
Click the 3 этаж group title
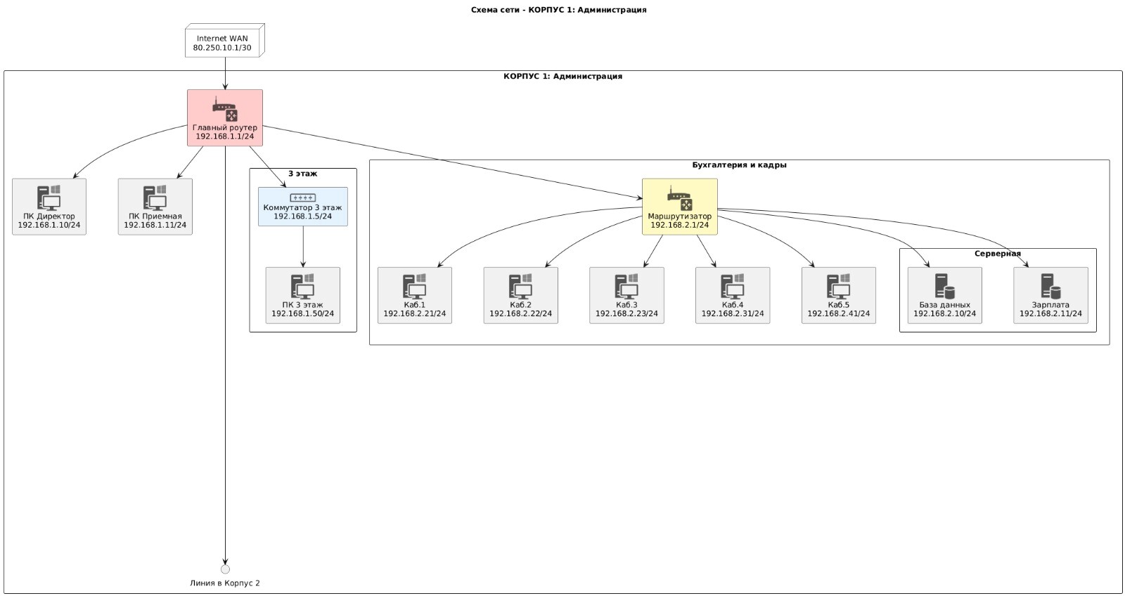302,173
